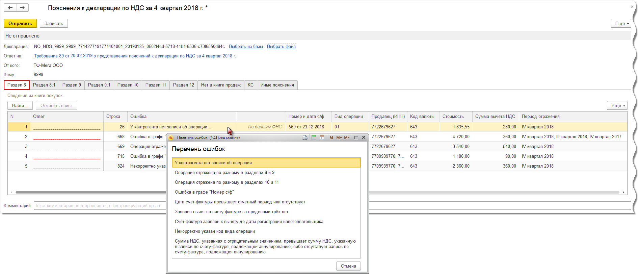Click the Ответ cell in row 3
This screenshot has width=638, height=274.
pyautogui.click(x=67, y=146)
